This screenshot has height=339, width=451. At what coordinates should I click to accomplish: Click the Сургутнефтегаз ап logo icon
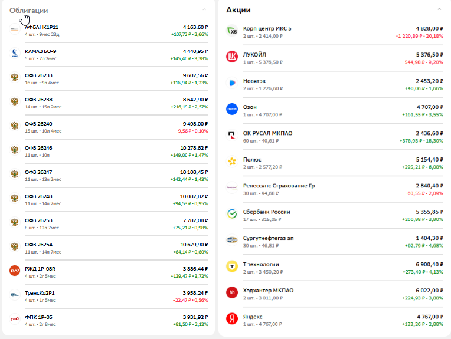(232, 240)
